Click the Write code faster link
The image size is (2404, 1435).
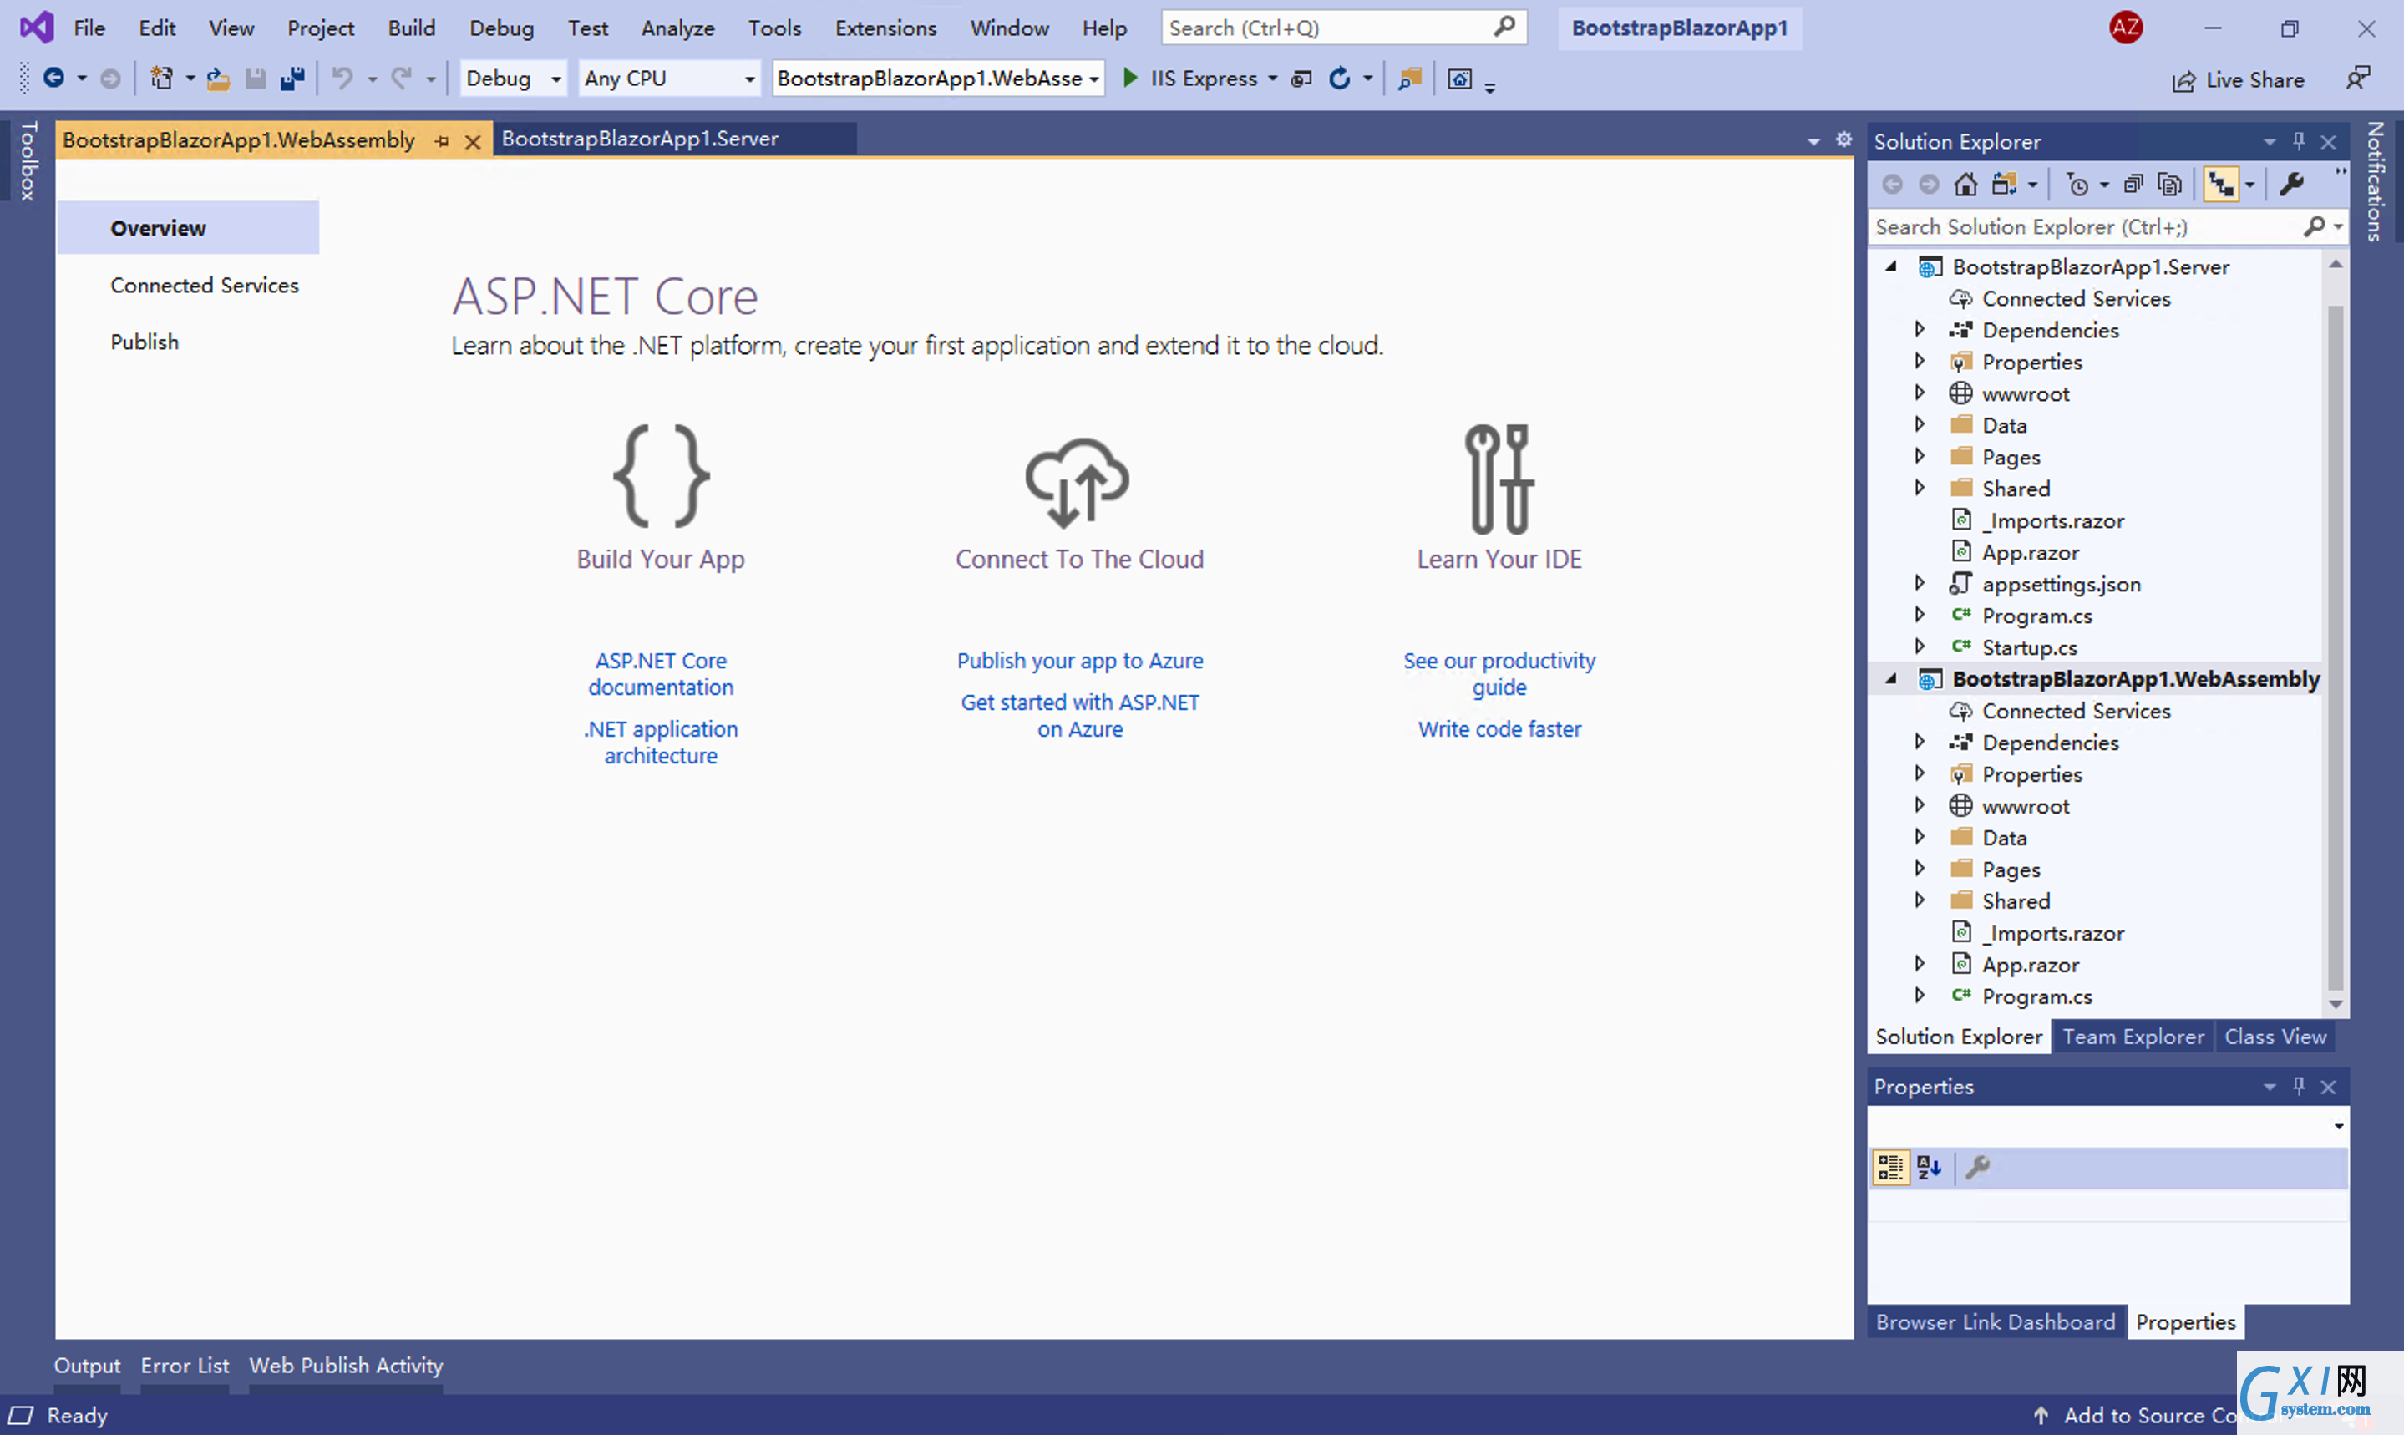[1500, 729]
